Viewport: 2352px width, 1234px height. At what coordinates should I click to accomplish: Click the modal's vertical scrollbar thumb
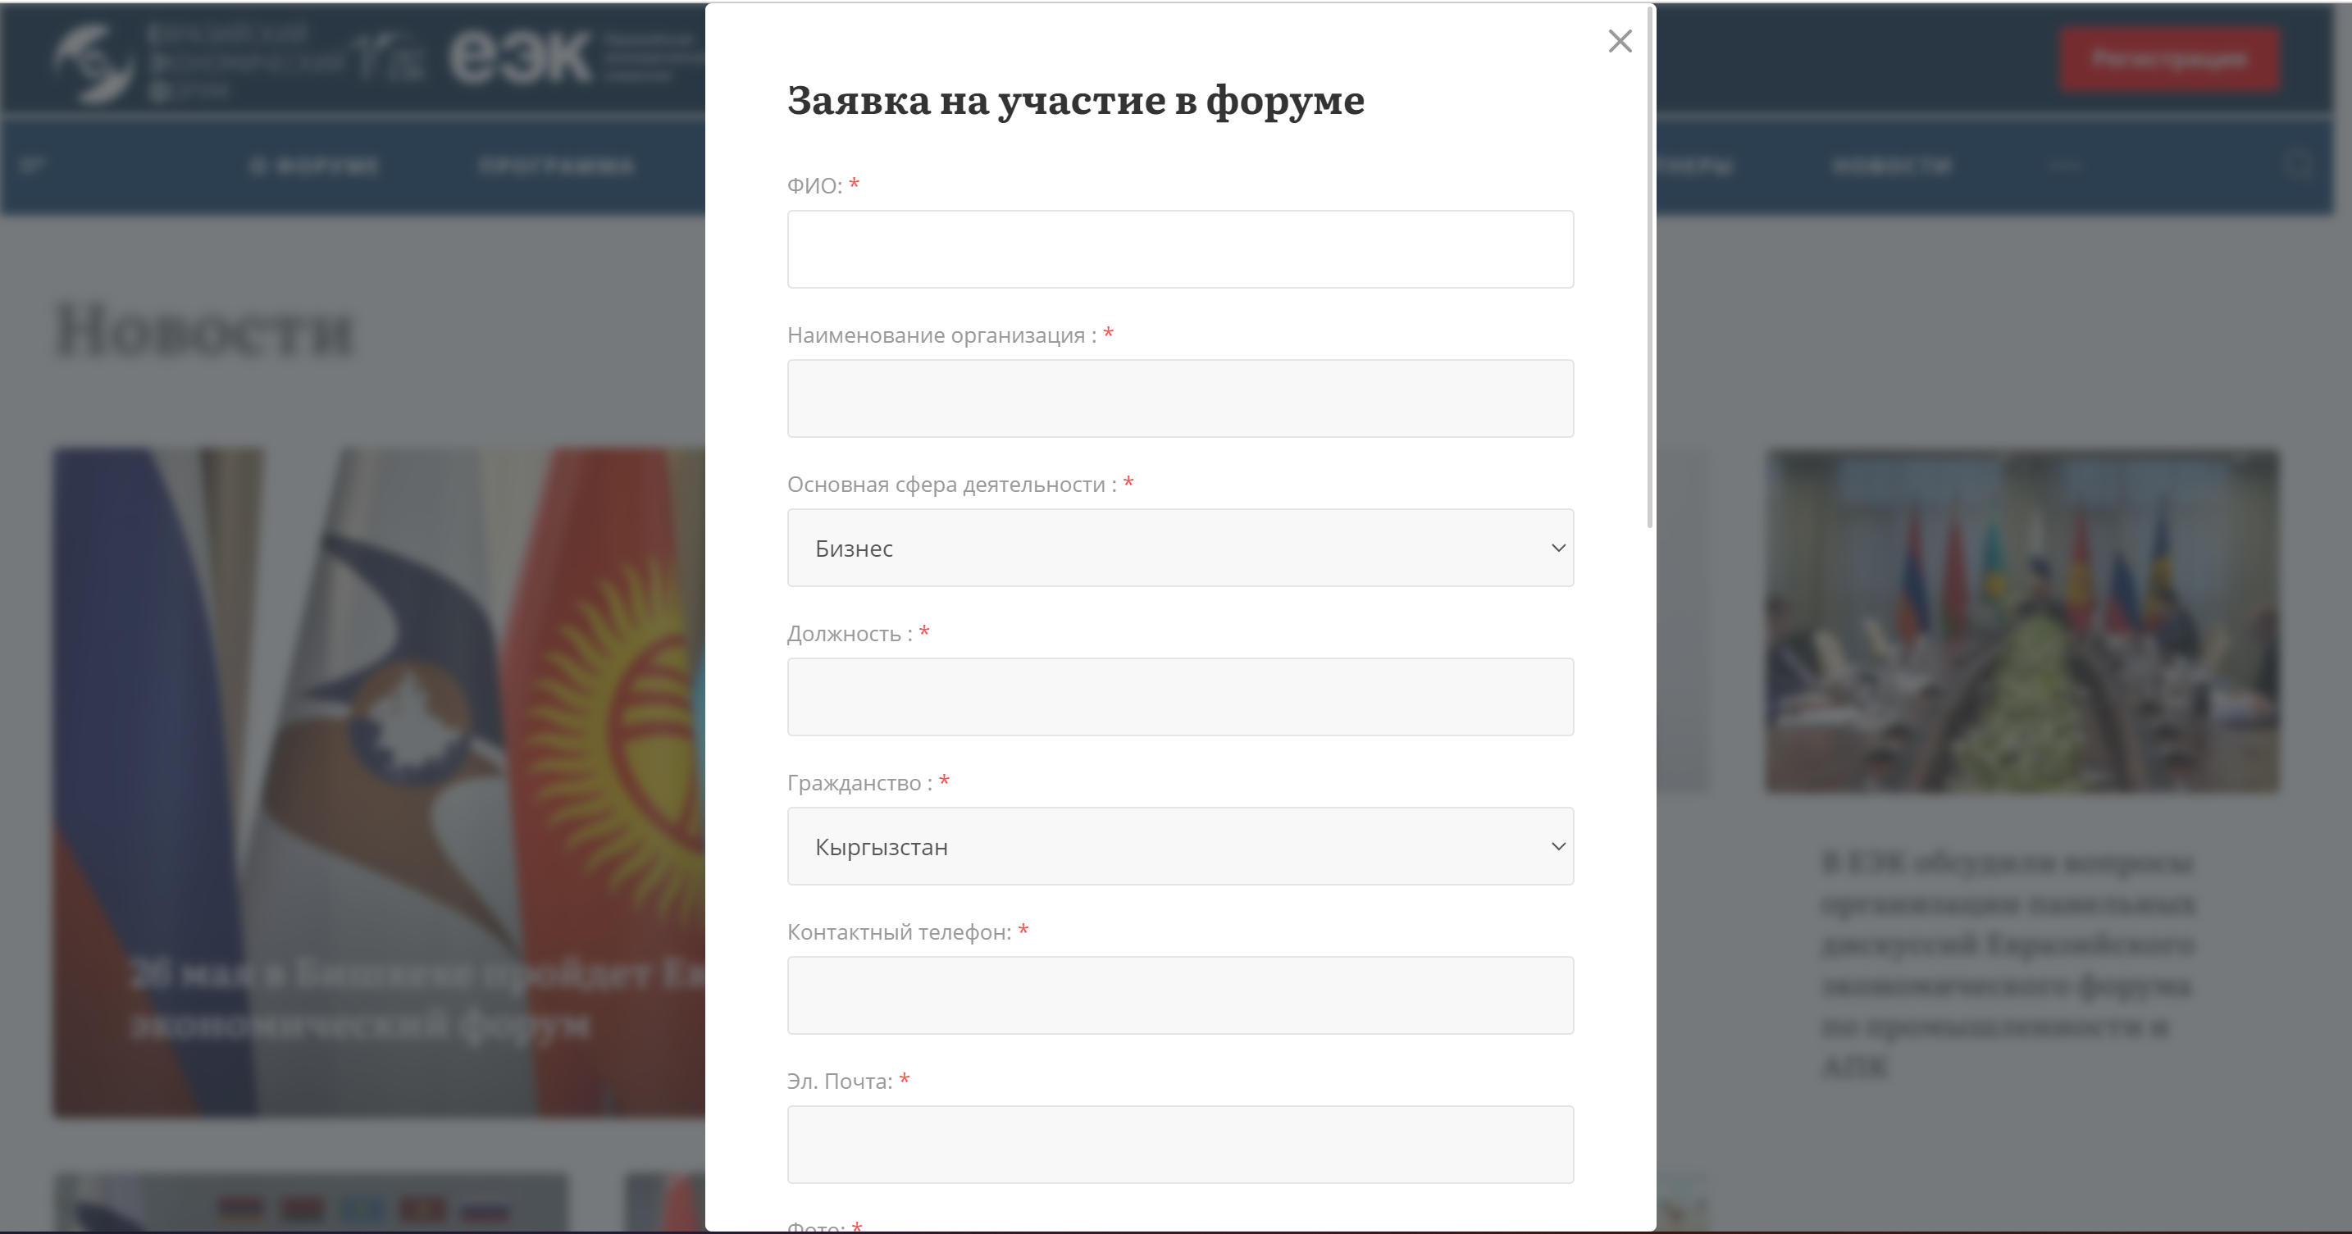pyautogui.click(x=1649, y=266)
